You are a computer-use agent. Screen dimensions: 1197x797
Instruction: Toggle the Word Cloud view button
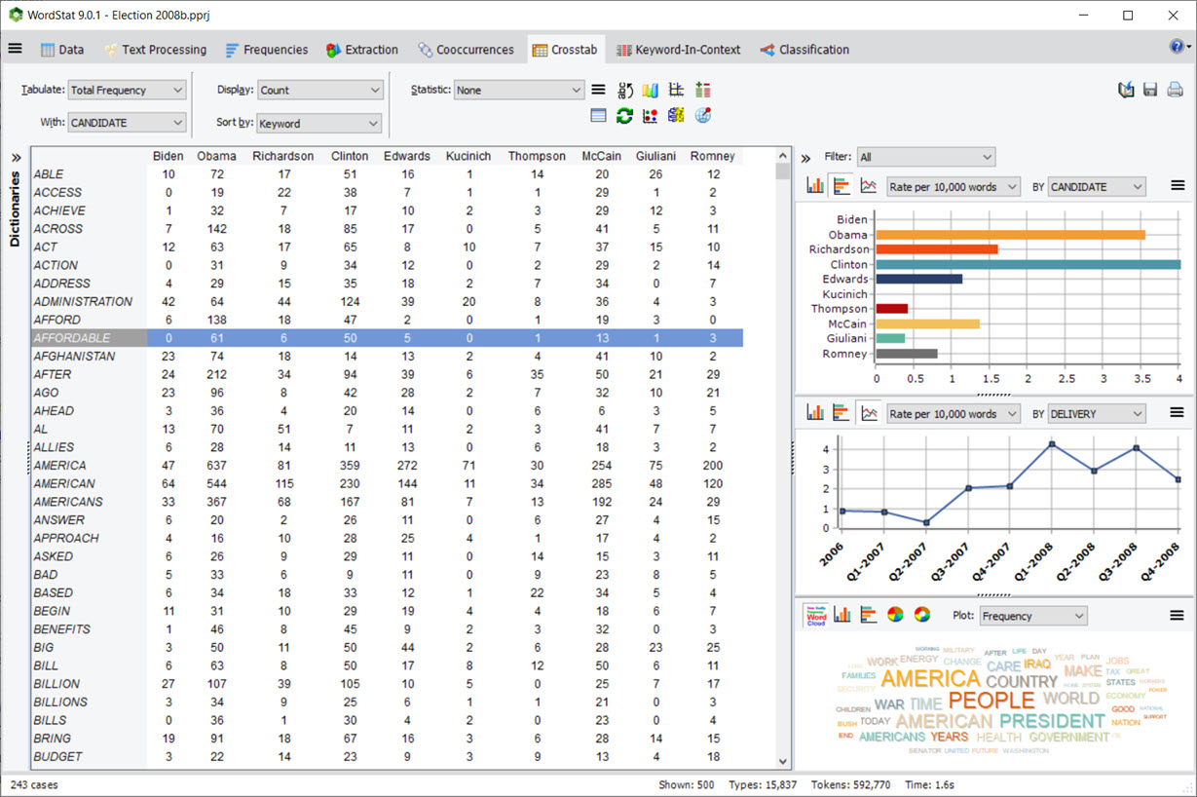click(815, 615)
